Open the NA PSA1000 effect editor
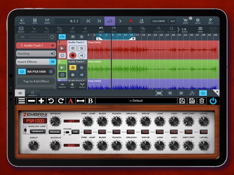The height and width of the screenshot is (175, 234). (x=51, y=71)
